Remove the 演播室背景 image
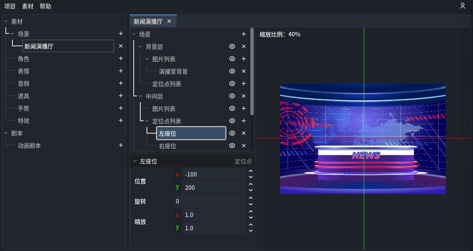This screenshot has height=251, width=473. [x=244, y=71]
